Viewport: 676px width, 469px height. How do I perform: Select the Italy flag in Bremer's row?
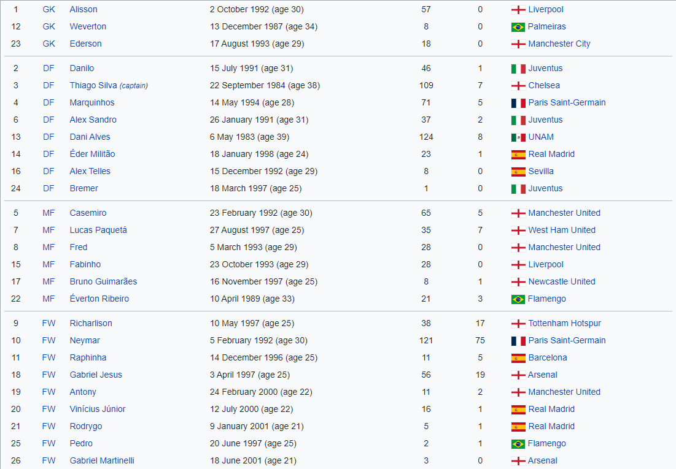point(518,189)
